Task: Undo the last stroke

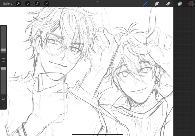Action: pos(3,98)
